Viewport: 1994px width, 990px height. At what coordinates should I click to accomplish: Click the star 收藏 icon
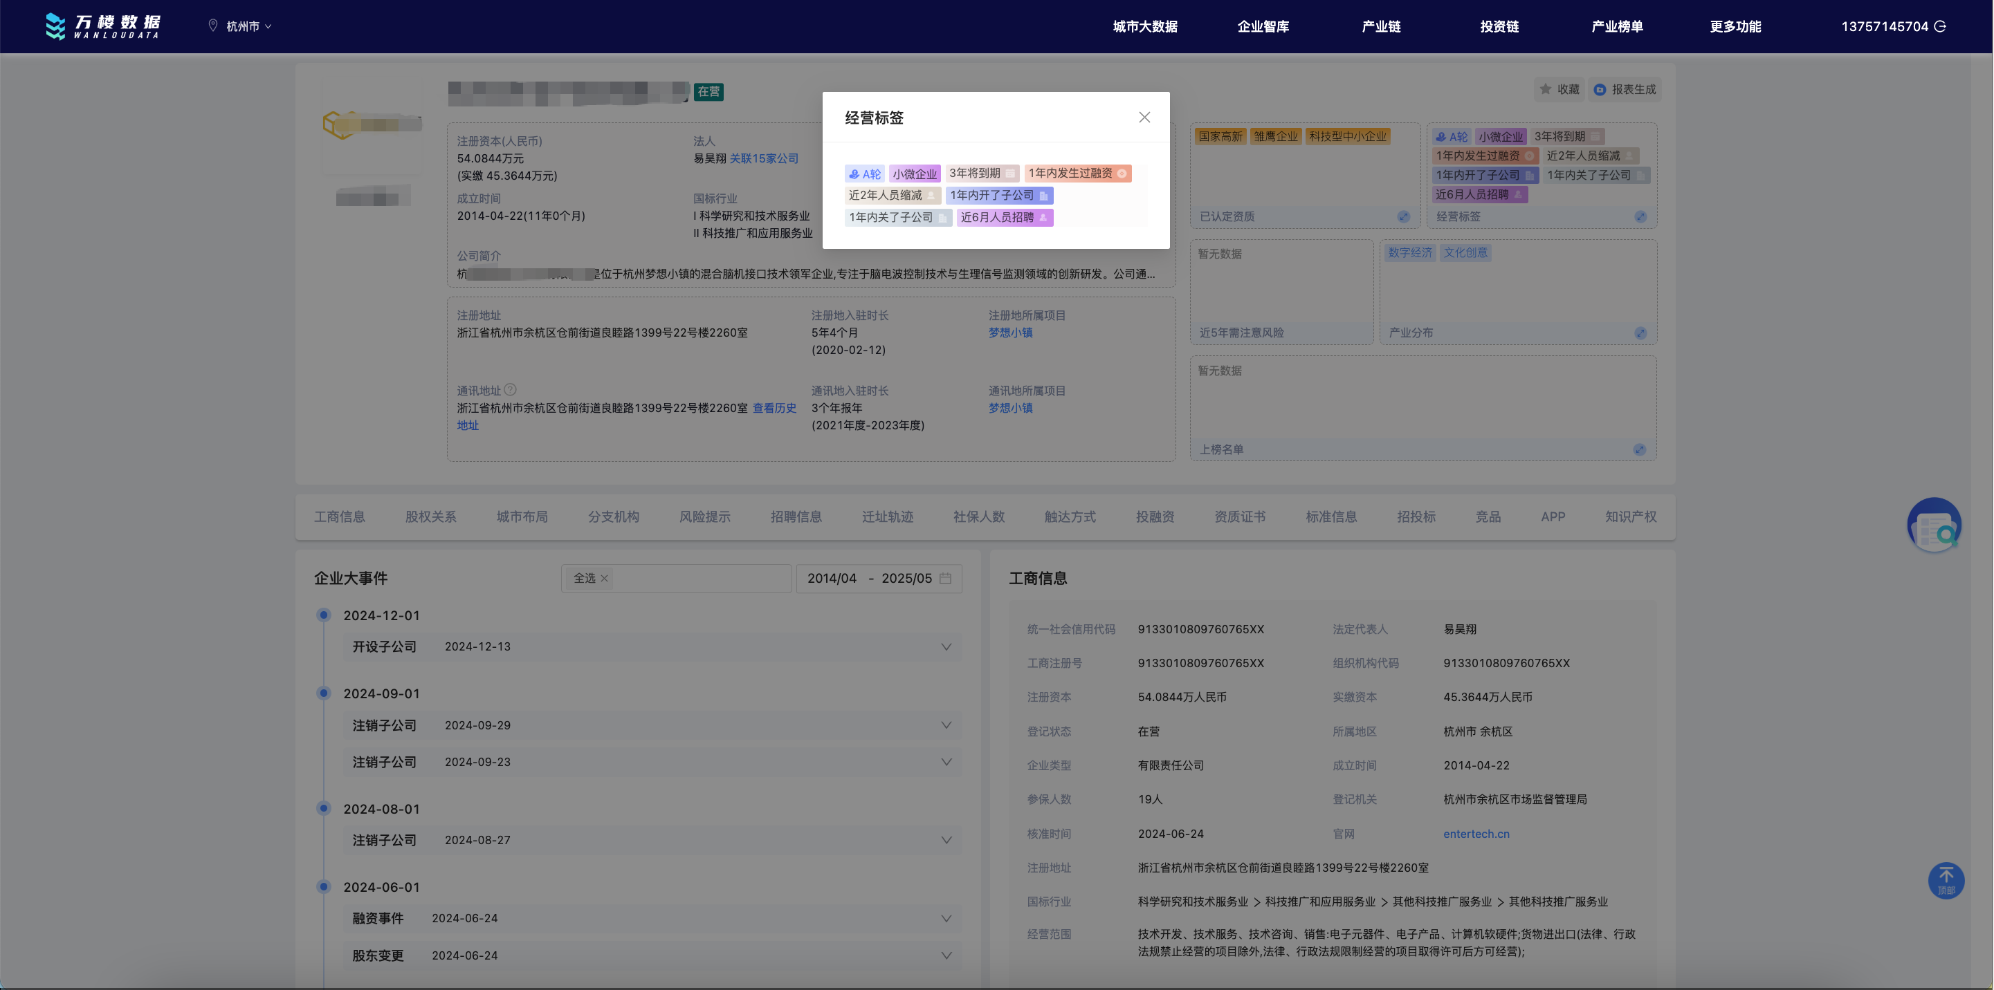tap(1546, 90)
